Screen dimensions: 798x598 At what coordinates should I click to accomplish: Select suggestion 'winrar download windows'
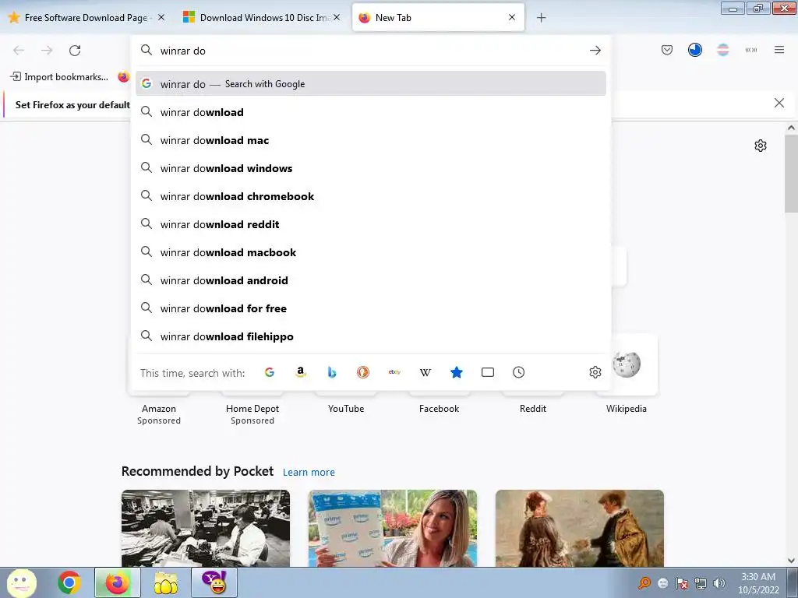(x=370, y=168)
